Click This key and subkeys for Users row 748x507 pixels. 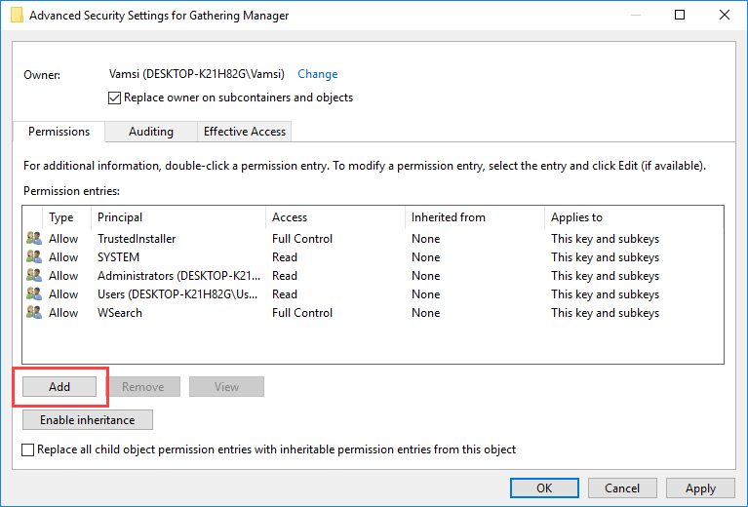click(x=605, y=294)
